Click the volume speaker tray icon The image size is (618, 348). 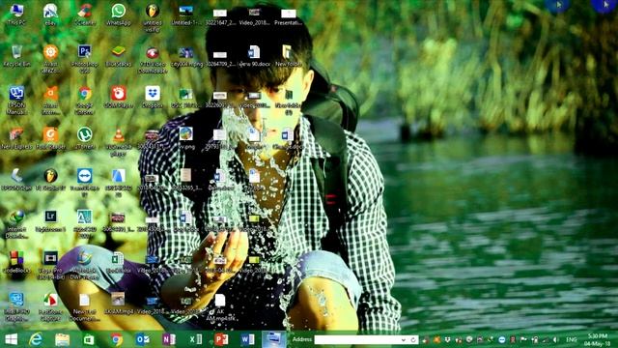coord(556,339)
